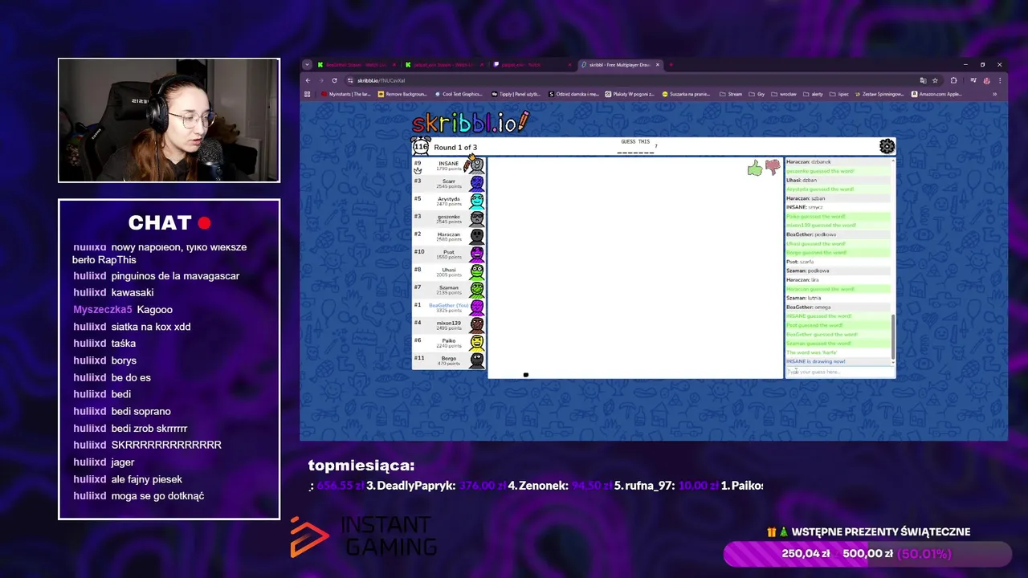The height and width of the screenshot is (578, 1028).
Task: Click the alarm clock round timer
Action: (421, 146)
